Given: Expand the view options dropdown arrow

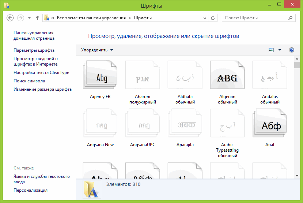Looking at the screenshot, I should pos(280,50).
